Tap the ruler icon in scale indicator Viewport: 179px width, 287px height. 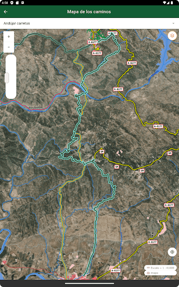[x=148, y=268]
